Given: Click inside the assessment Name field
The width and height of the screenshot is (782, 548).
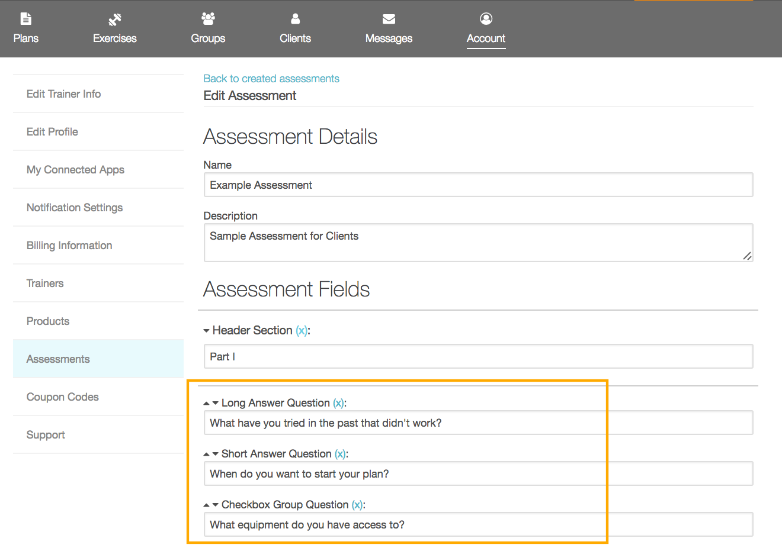Looking at the screenshot, I should [479, 185].
